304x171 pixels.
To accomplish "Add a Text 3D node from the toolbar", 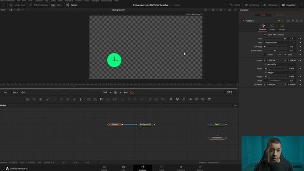I will [x=184, y=99].
